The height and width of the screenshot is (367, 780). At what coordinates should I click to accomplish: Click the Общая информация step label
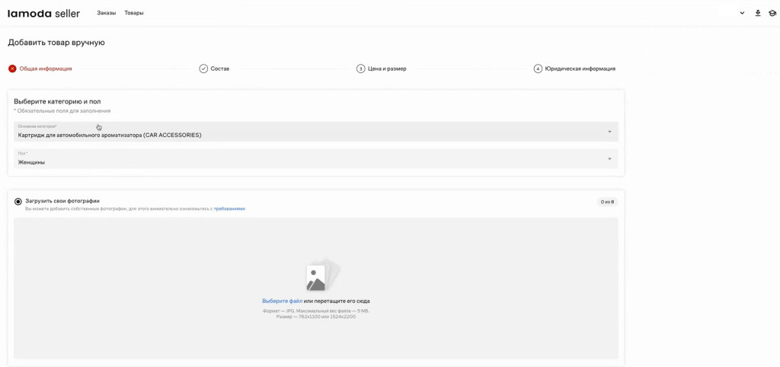tap(46, 69)
